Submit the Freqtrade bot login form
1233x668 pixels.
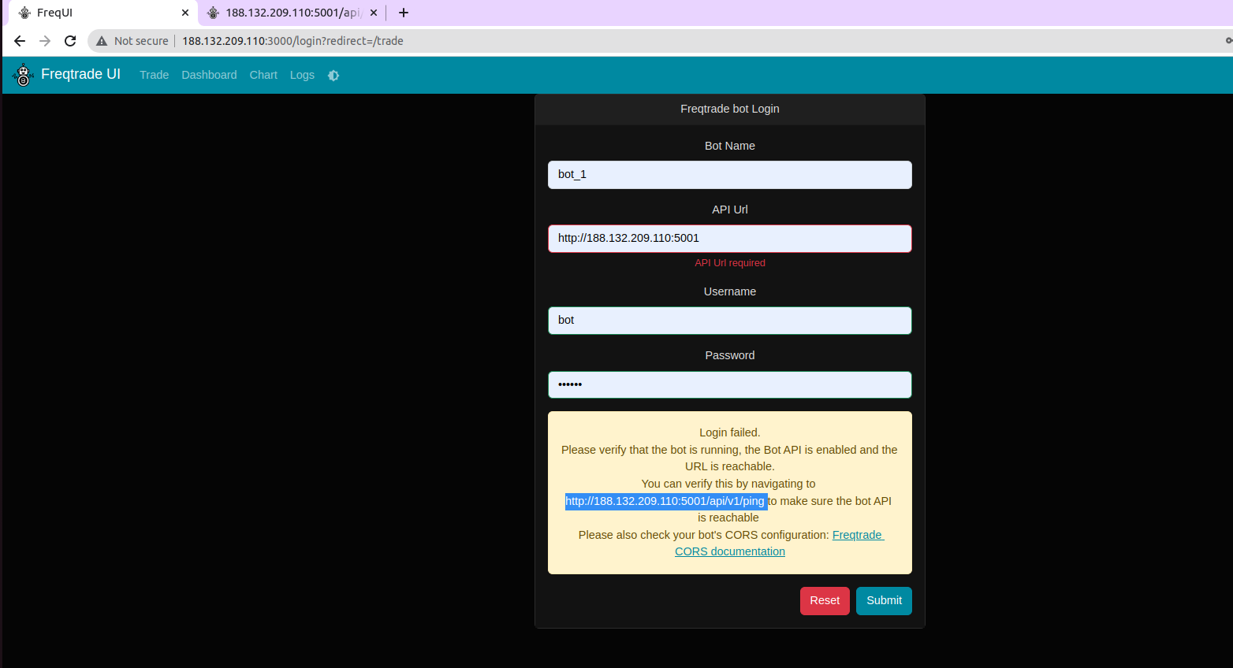click(884, 600)
